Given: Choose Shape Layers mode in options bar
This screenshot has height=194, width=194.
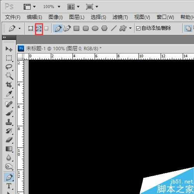Looking at the screenshot, I should point(31,28).
